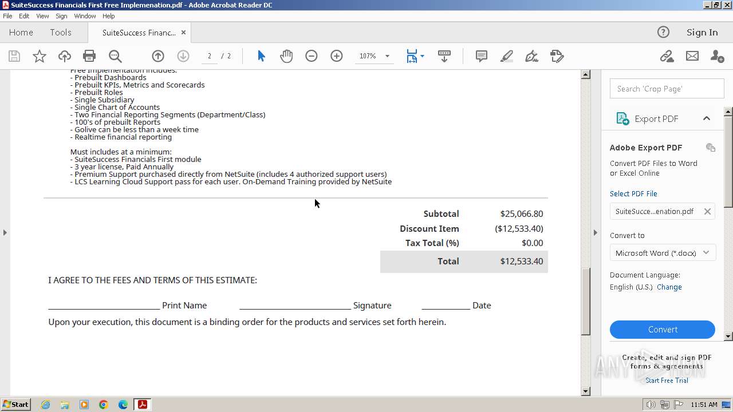The image size is (733, 412).
Task: Close the SuiteSuccess Financ... document tab
Action: [x=184, y=33]
